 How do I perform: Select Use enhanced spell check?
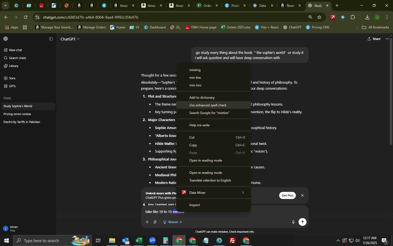[x=213, y=105]
